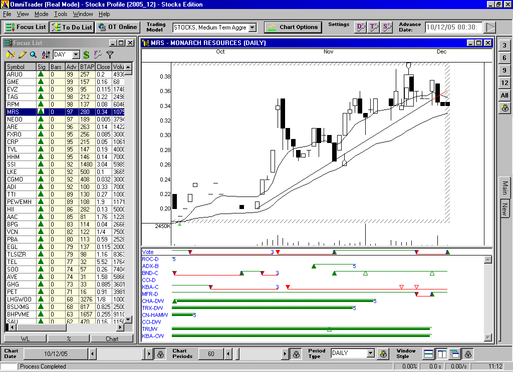
Task: Select the PEWEMH symbol row
Action: click(x=65, y=202)
